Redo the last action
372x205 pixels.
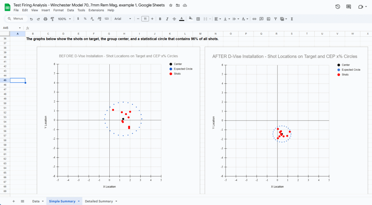point(38,19)
